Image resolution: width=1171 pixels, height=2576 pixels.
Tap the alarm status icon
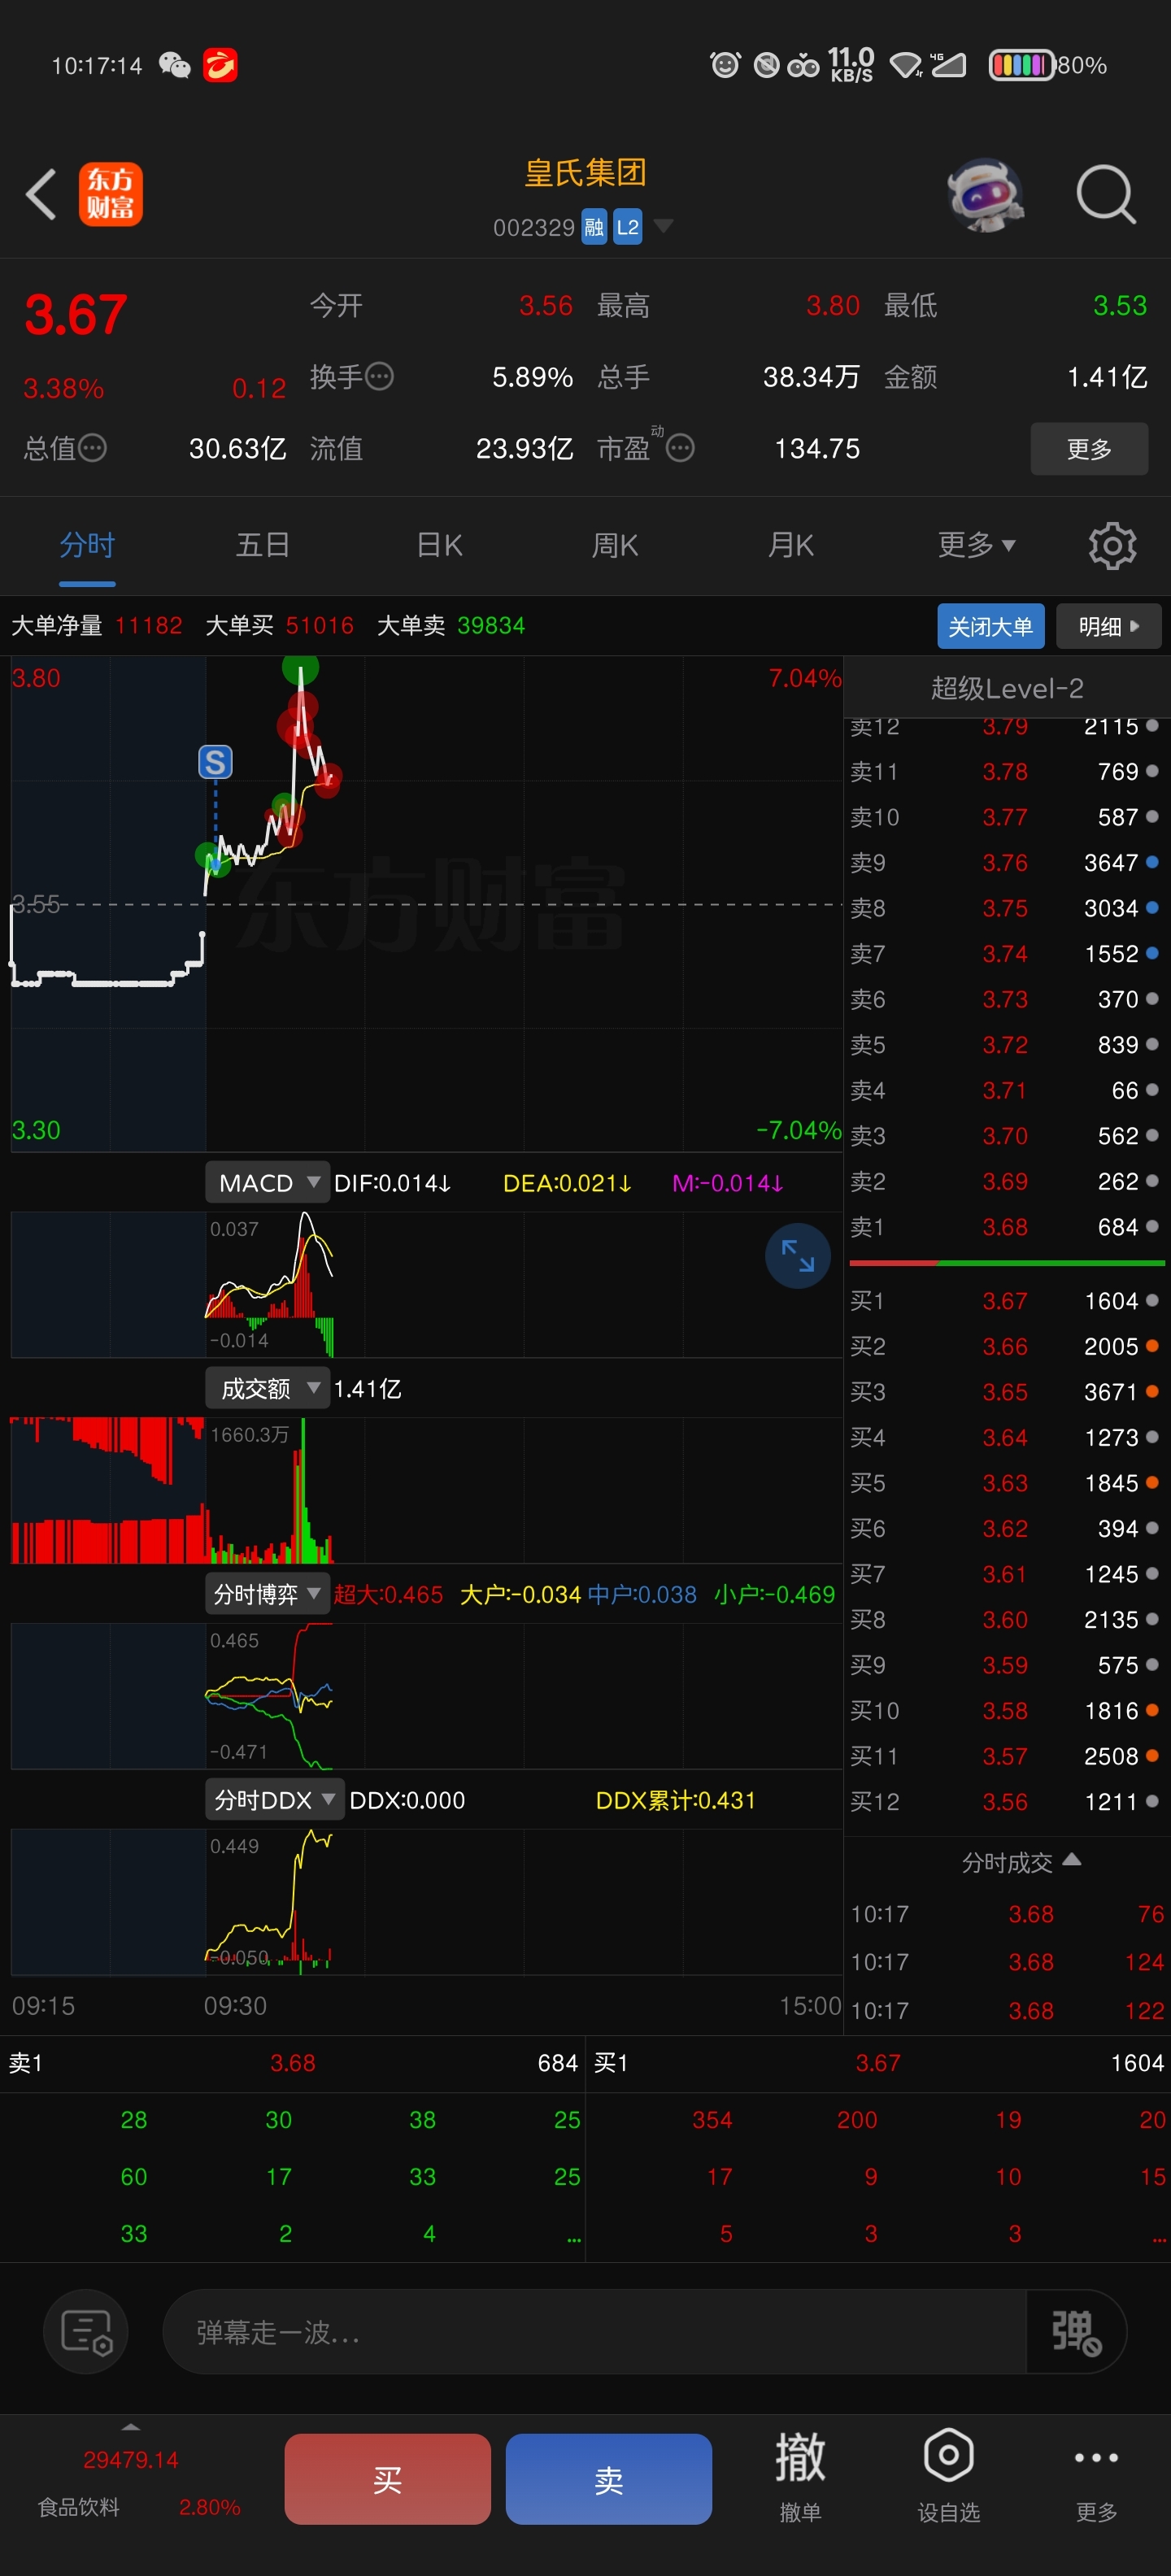(725, 66)
